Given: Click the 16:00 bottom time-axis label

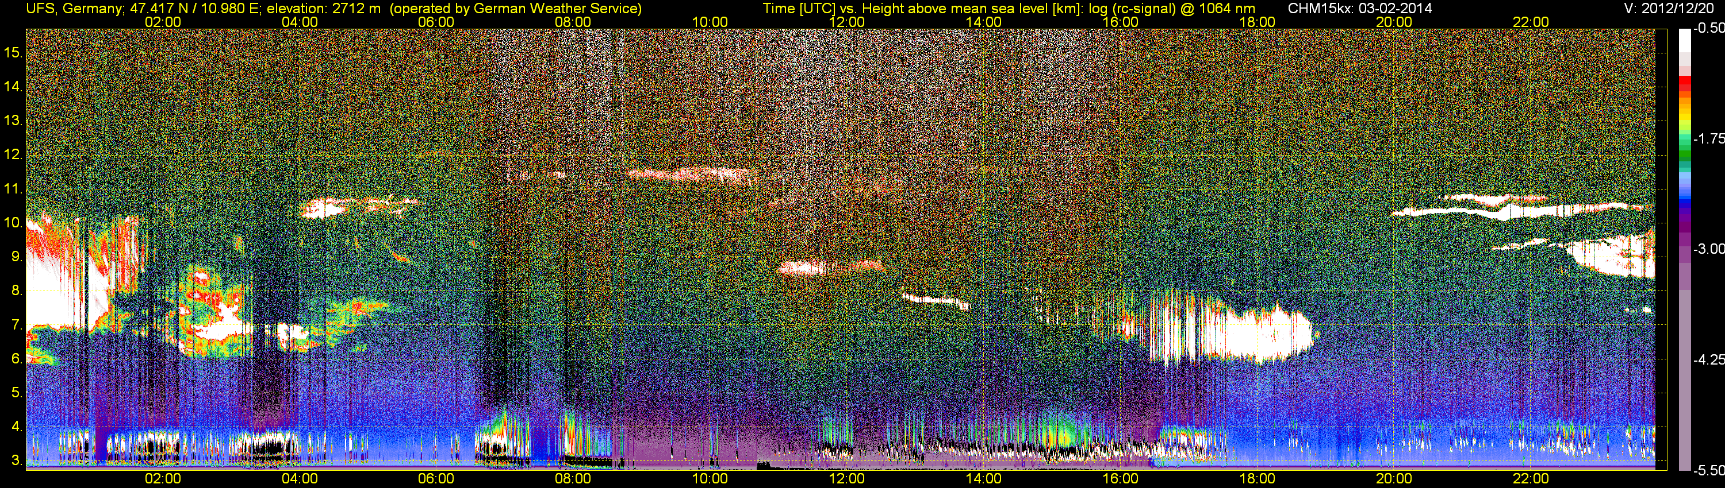Looking at the screenshot, I should pos(1120,479).
